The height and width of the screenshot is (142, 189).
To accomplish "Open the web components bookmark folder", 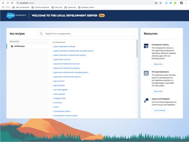I will [x=21, y=7].
